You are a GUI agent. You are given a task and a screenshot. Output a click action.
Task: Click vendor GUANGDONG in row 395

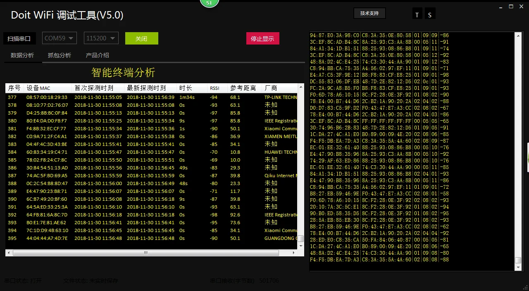click(281, 238)
